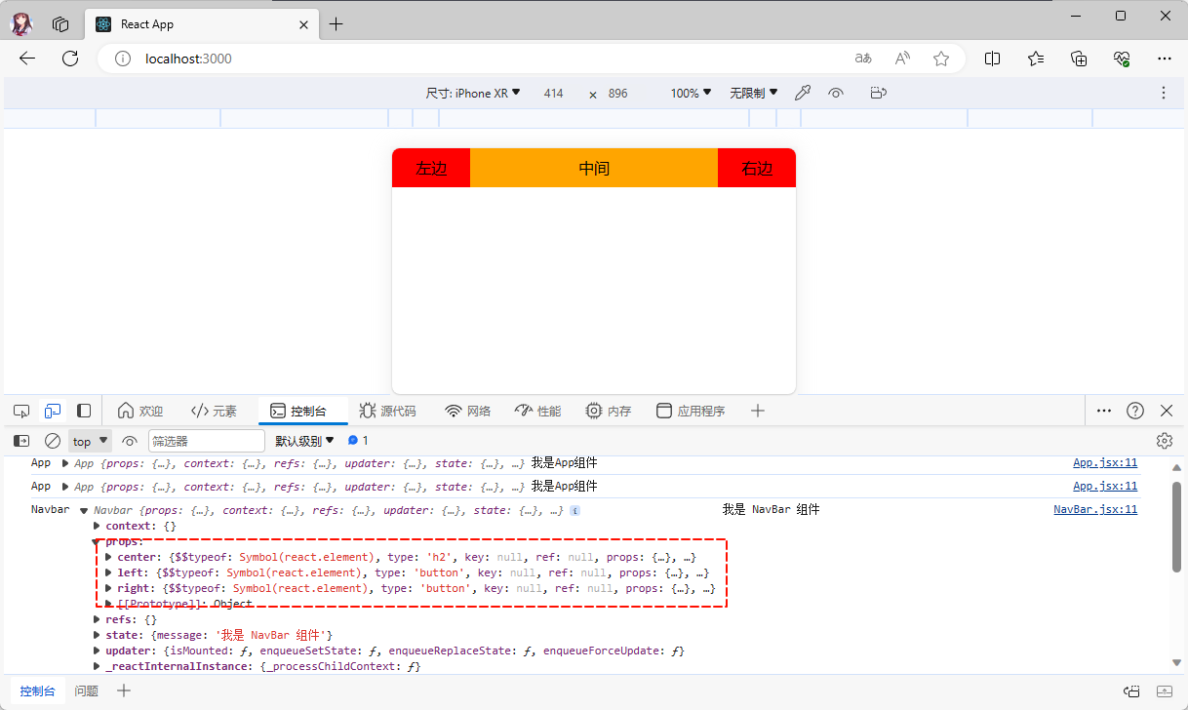Click the red 左边 button in page
Viewport: 1188px width, 710px height.
tap(431, 168)
